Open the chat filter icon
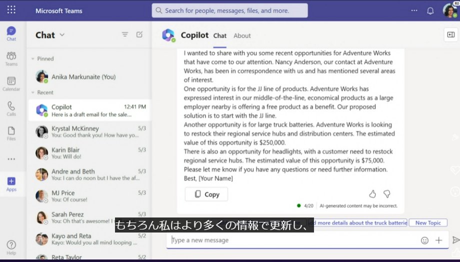The height and width of the screenshot is (262, 460). click(125, 34)
